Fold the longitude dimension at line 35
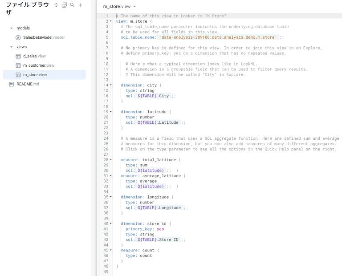This screenshot has height=276, width=342. click(110, 197)
